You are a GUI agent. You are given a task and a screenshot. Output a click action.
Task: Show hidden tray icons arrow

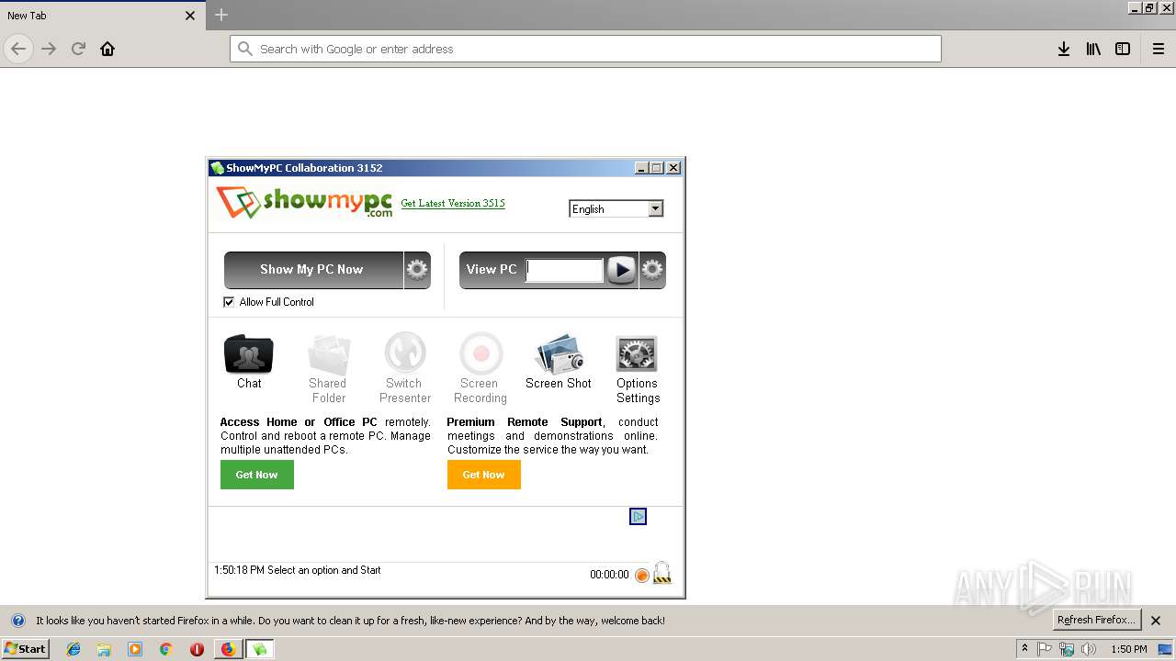click(x=1024, y=649)
